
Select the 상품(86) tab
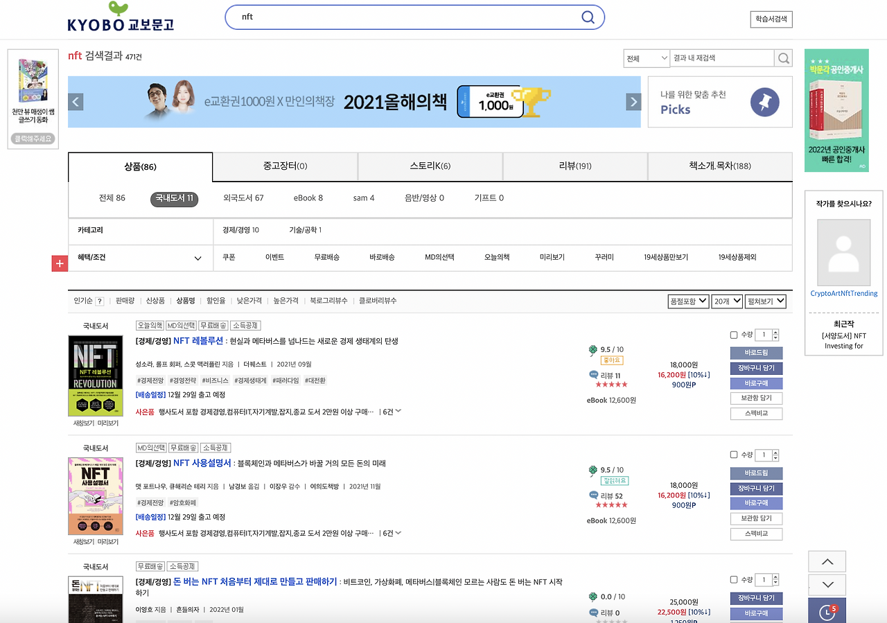[141, 167]
